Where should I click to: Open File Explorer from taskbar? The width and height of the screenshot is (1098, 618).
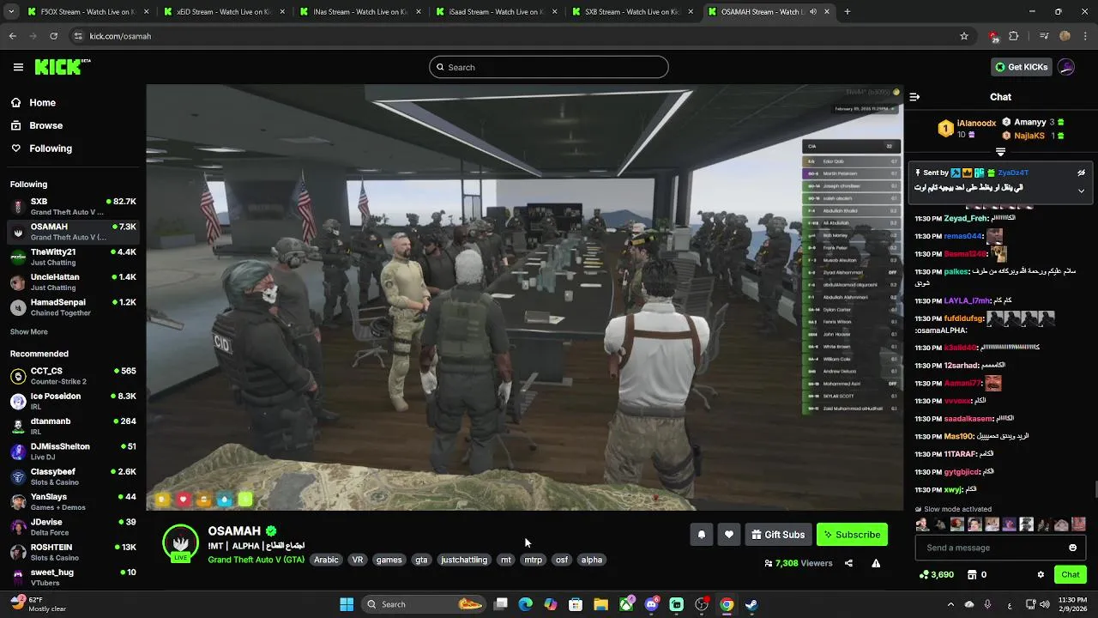click(600, 604)
